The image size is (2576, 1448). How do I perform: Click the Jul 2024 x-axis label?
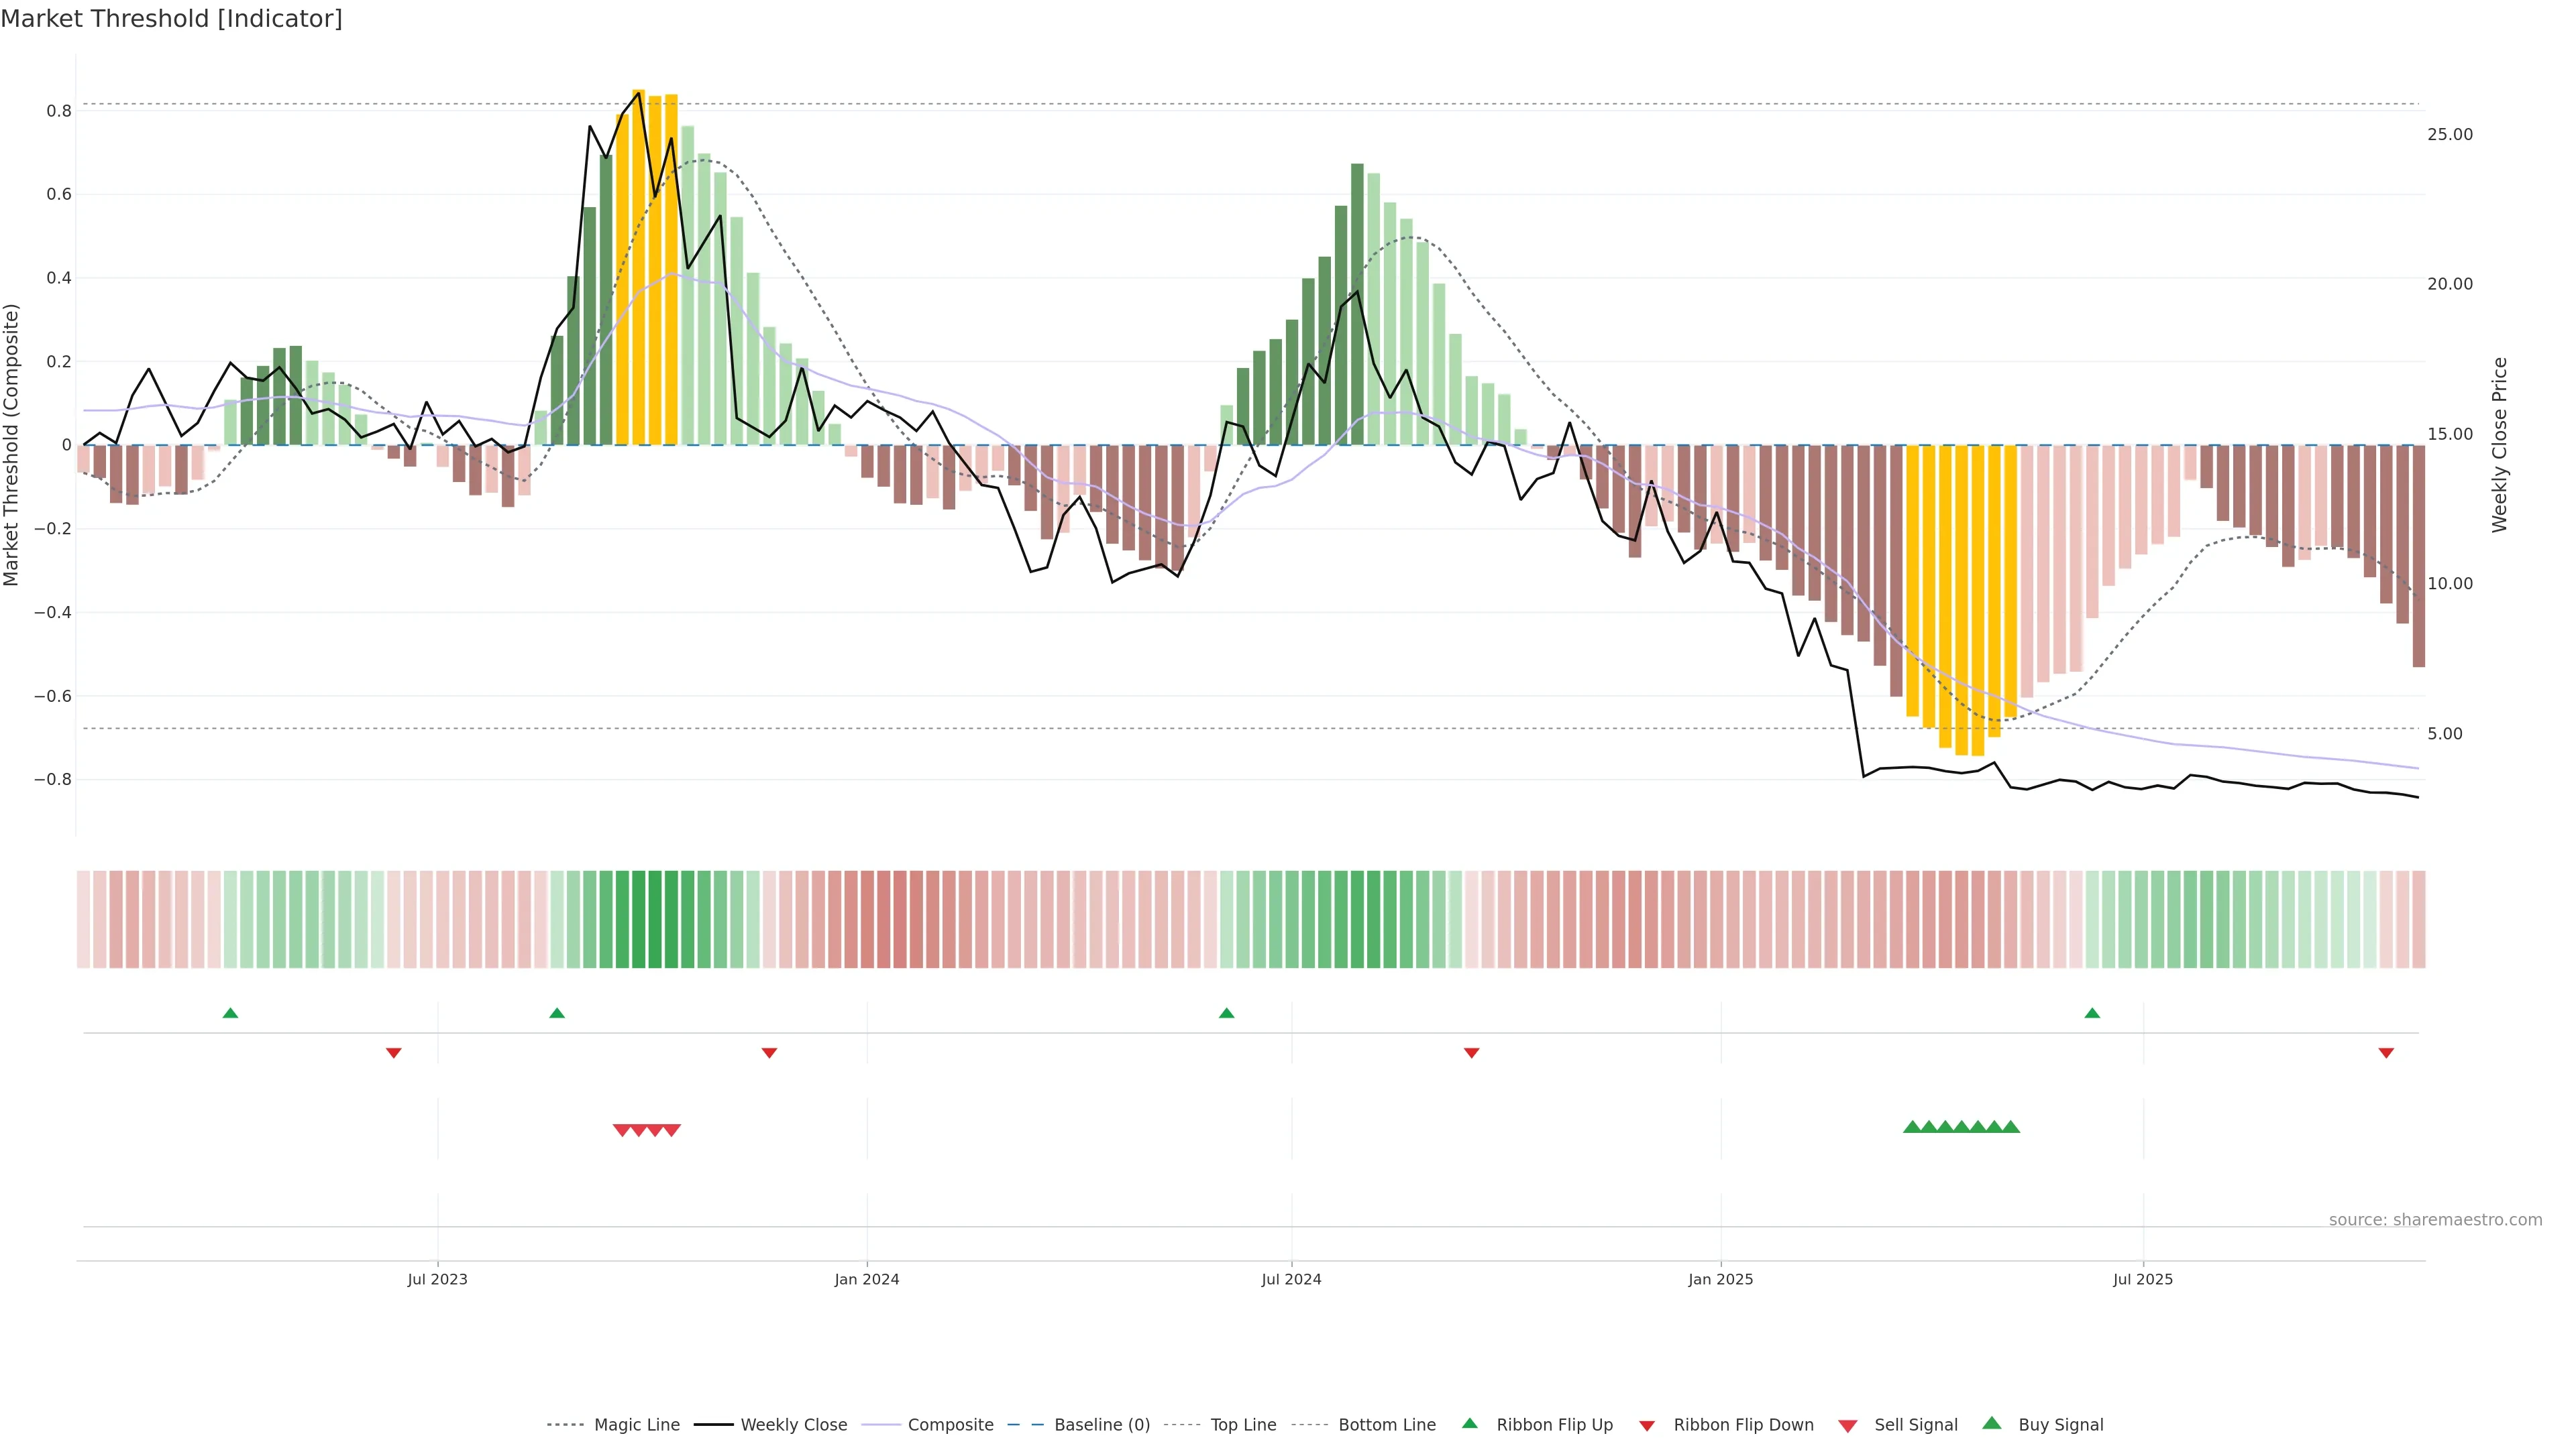tap(1291, 1279)
